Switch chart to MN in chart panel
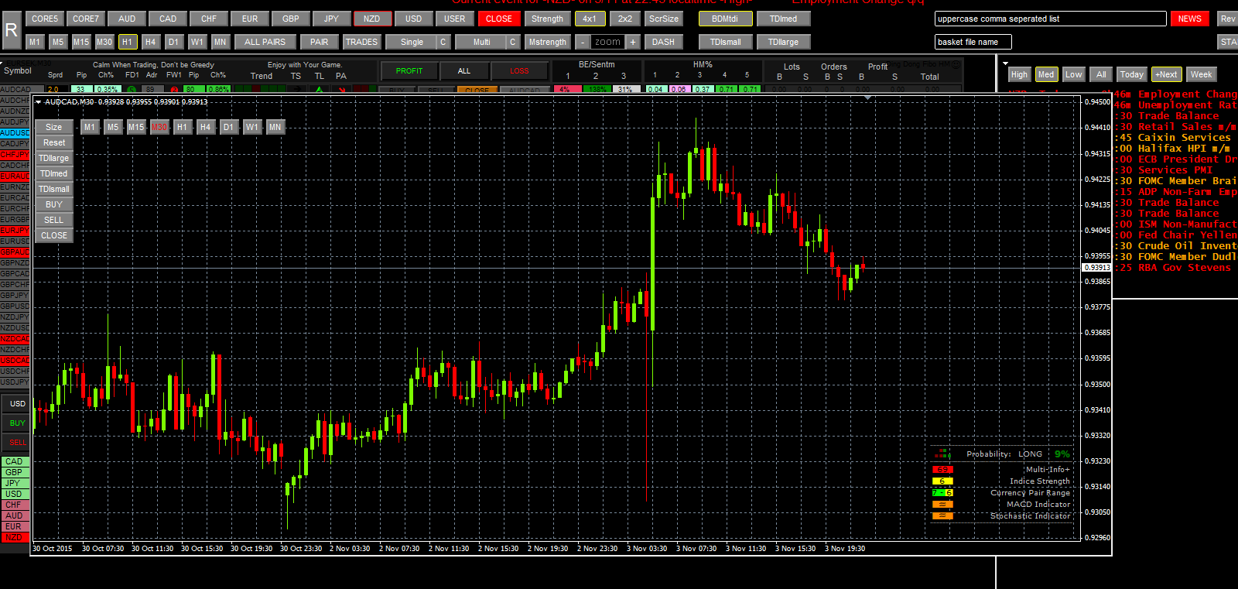The image size is (1238, 589). [x=275, y=127]
